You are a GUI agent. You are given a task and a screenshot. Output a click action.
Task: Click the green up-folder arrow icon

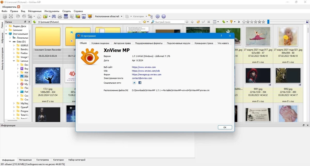(x=34, y=22)
